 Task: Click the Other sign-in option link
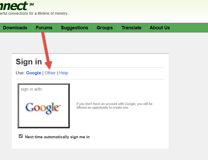tap(50, 73)
